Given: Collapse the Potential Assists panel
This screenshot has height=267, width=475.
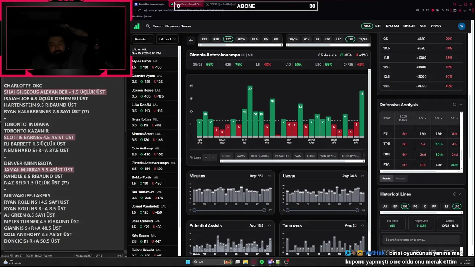Looking at the screenshot, I should point(269,225).
